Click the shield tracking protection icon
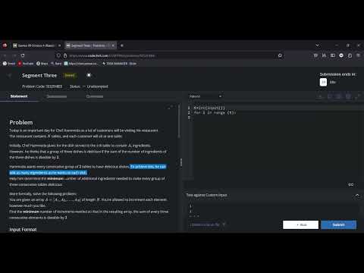The width and height of the screenshot is (364, 273). click(x=58, y=55)
